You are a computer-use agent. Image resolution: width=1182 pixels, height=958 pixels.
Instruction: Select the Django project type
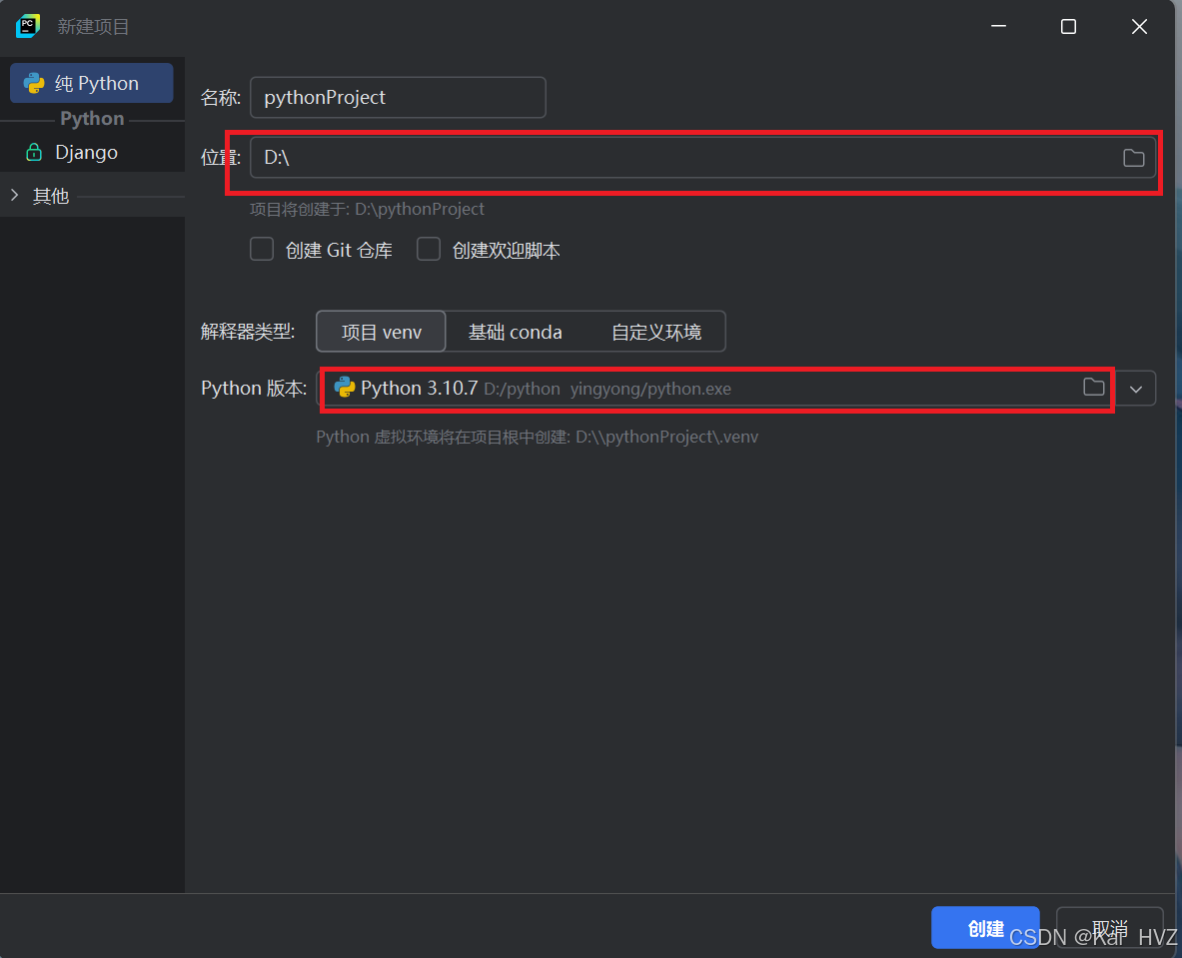[x=86, y=152]
